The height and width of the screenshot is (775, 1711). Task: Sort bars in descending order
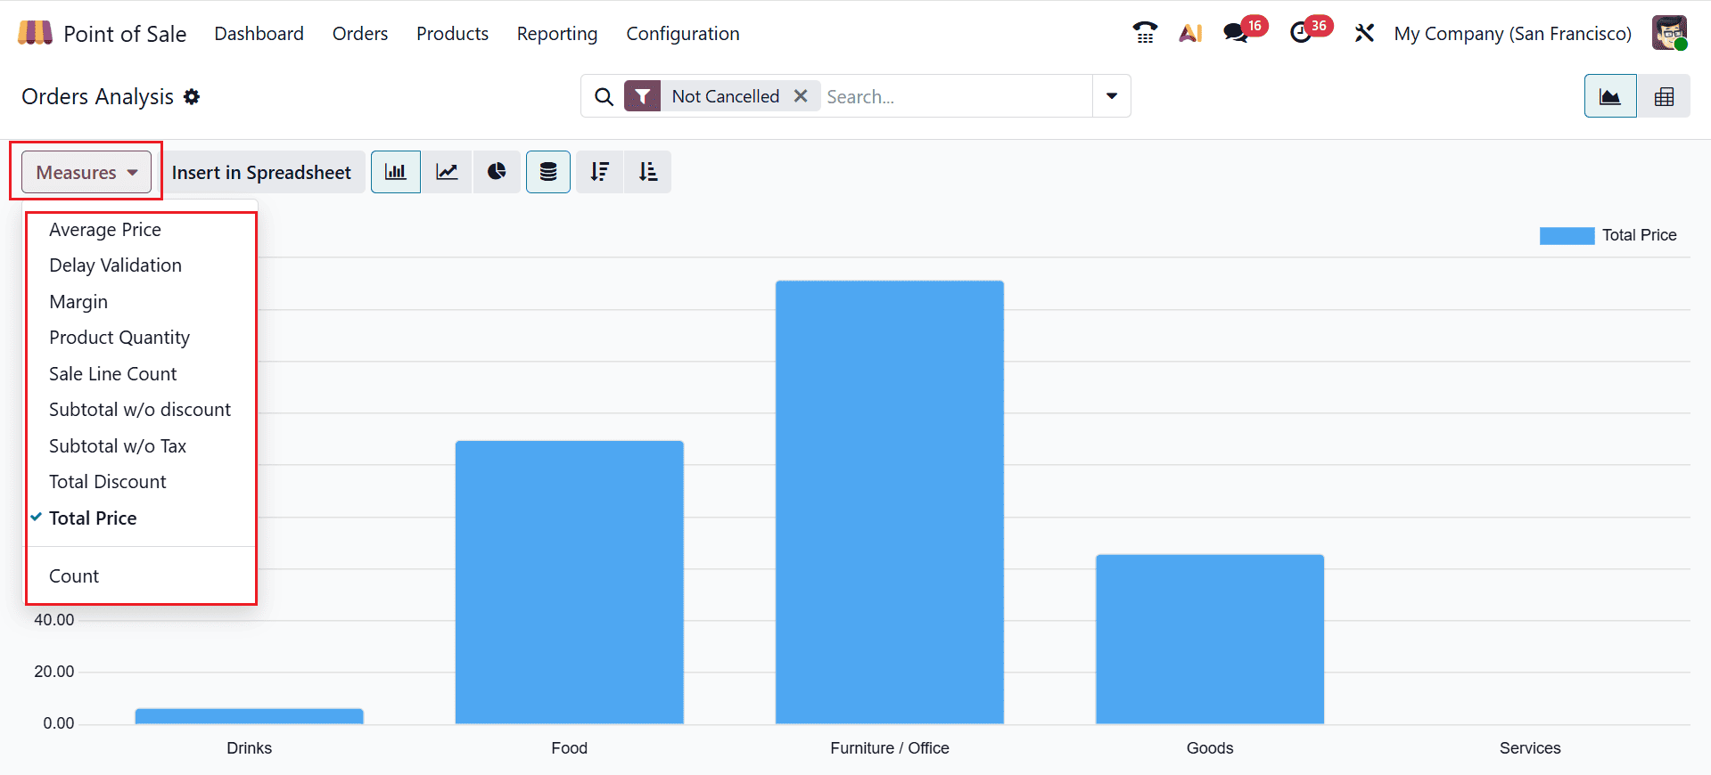600,172
